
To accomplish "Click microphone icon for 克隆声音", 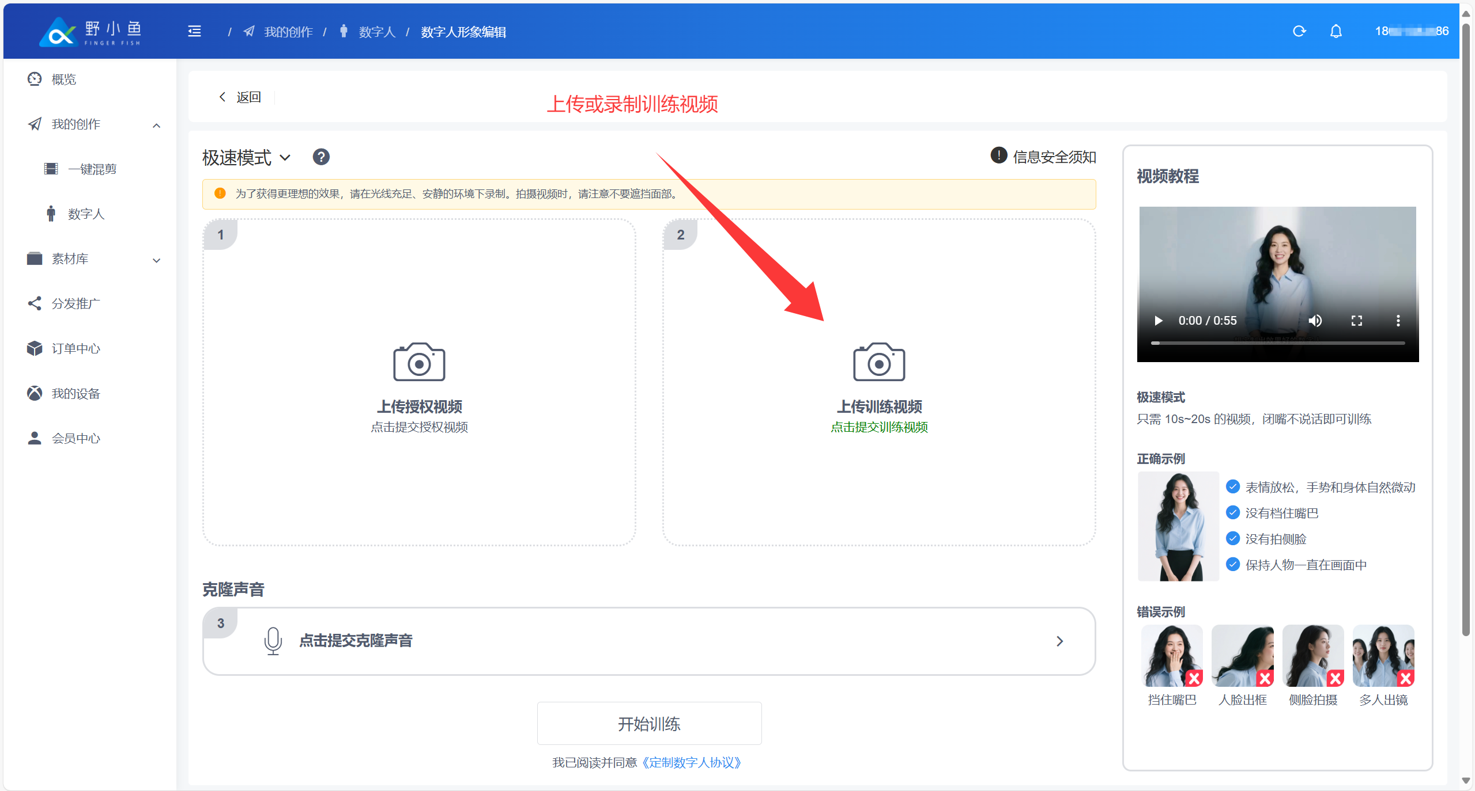I will coord(273,640).
